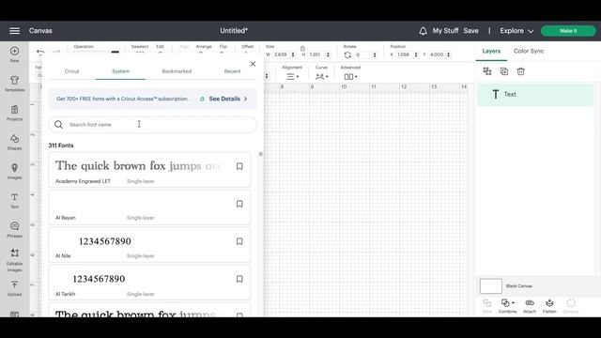Image resolution: width=601 pixels, height=338 pixels.
Task: Open the Curve dropdown
Action: pos(321,77)
